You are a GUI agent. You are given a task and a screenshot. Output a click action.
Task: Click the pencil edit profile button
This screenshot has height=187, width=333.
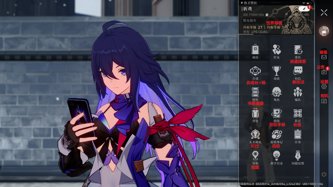click(304, 9)
